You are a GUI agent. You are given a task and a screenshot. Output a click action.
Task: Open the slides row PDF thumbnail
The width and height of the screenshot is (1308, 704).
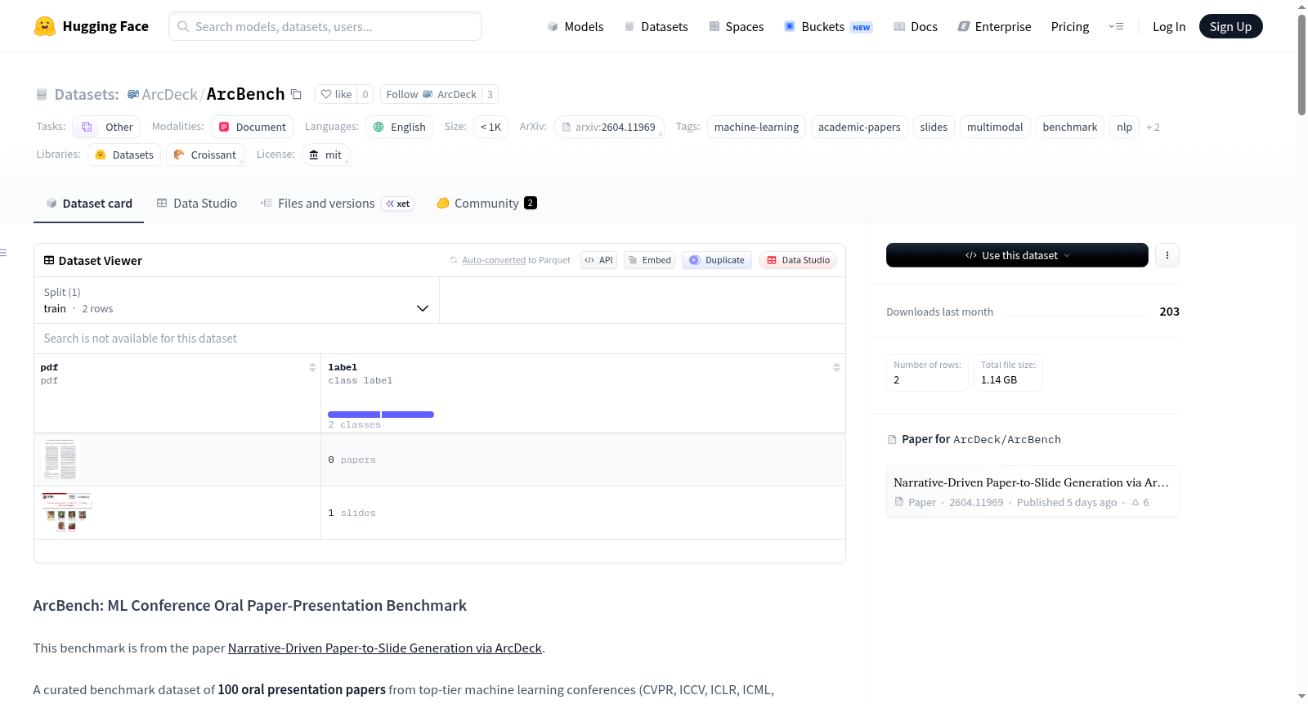67,513
